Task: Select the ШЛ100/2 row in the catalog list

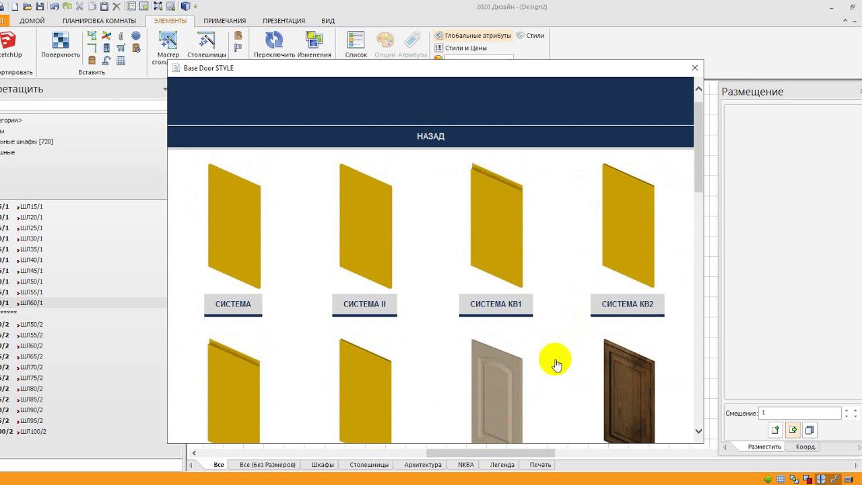Action: 84,432
